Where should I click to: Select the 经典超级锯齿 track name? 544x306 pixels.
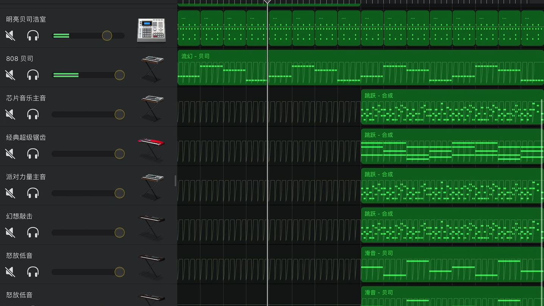tap(26, 137)
